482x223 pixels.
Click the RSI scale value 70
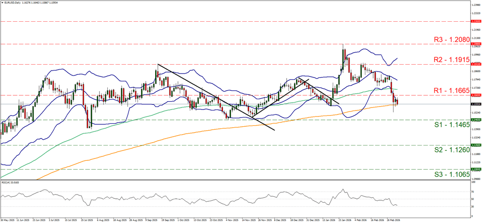click(x=473, y=192)
